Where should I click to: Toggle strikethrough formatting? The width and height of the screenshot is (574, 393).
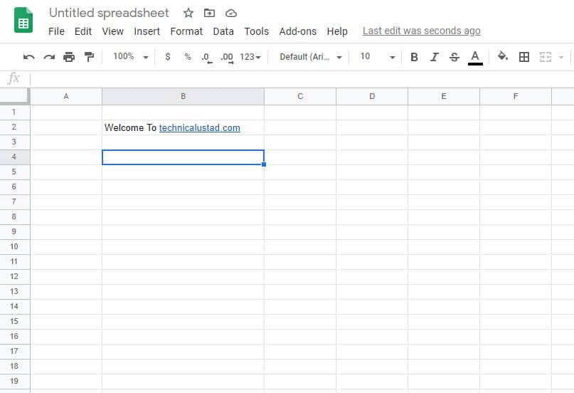coord(455,57)
